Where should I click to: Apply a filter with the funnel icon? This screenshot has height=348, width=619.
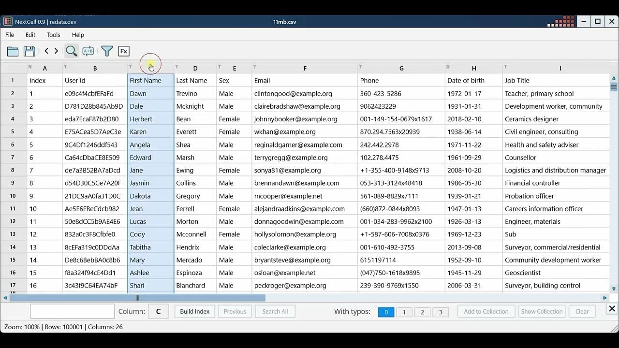click(x=107, y=51)
